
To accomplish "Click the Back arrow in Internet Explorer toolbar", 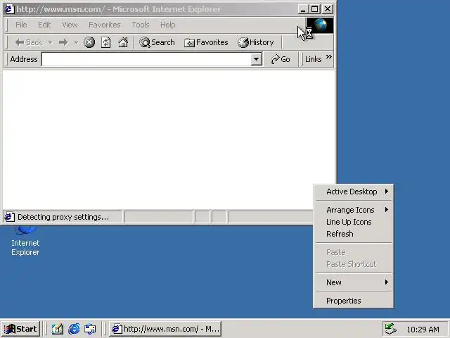I will tap(28, 42).
